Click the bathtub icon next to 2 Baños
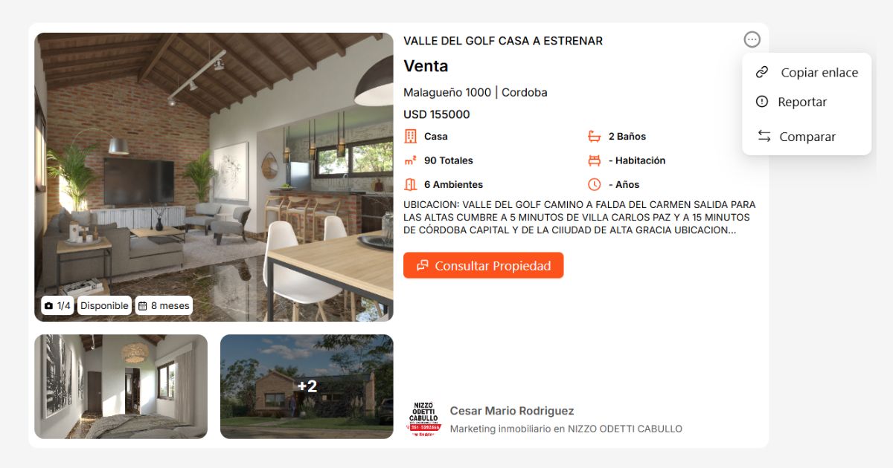893x468 pixels. tap(594, 136)
